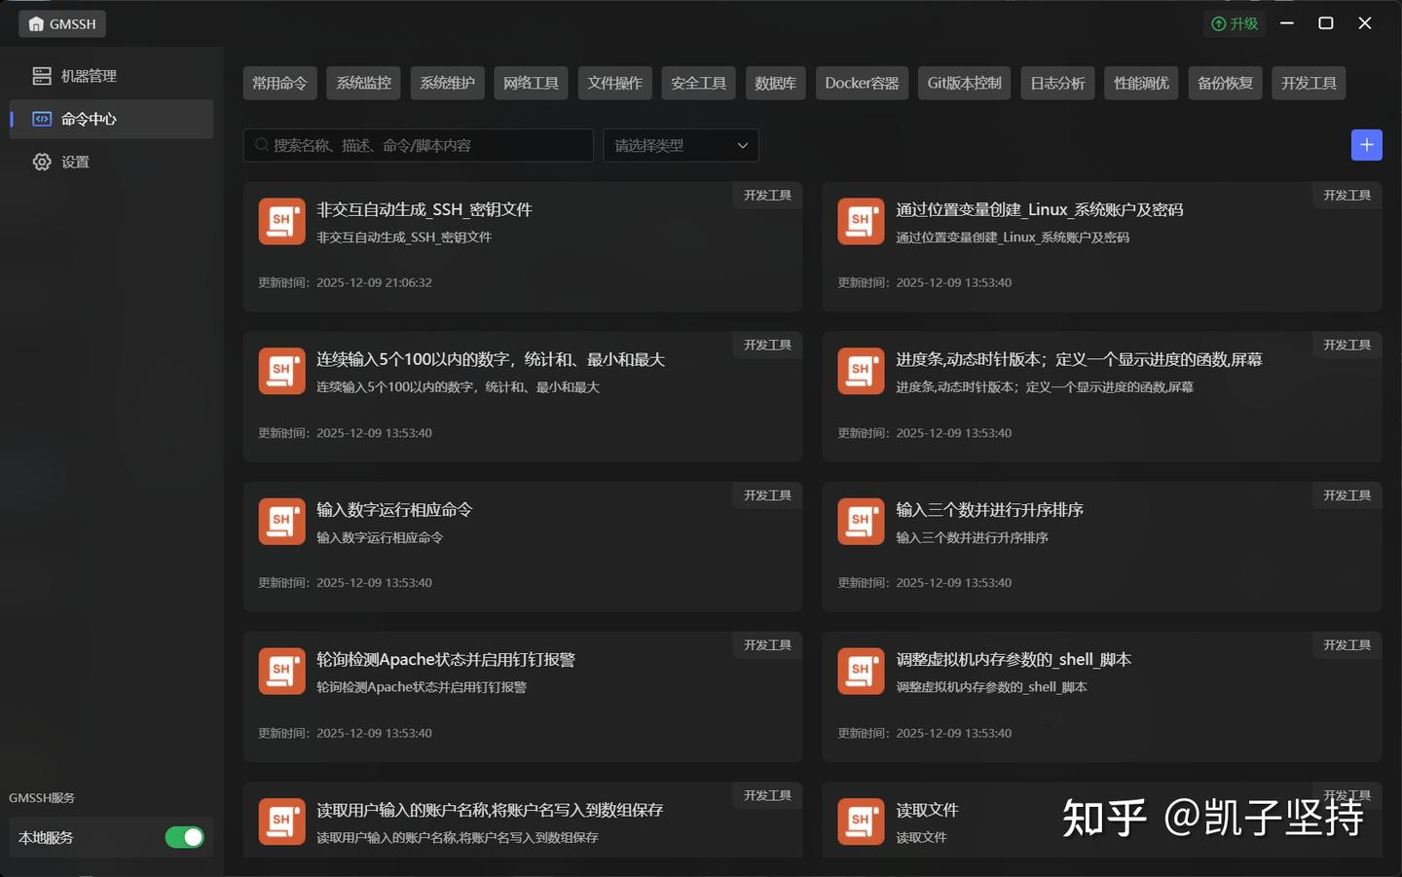
Task: Open the 请选择类型 dropdown
Action: [680, 145]
